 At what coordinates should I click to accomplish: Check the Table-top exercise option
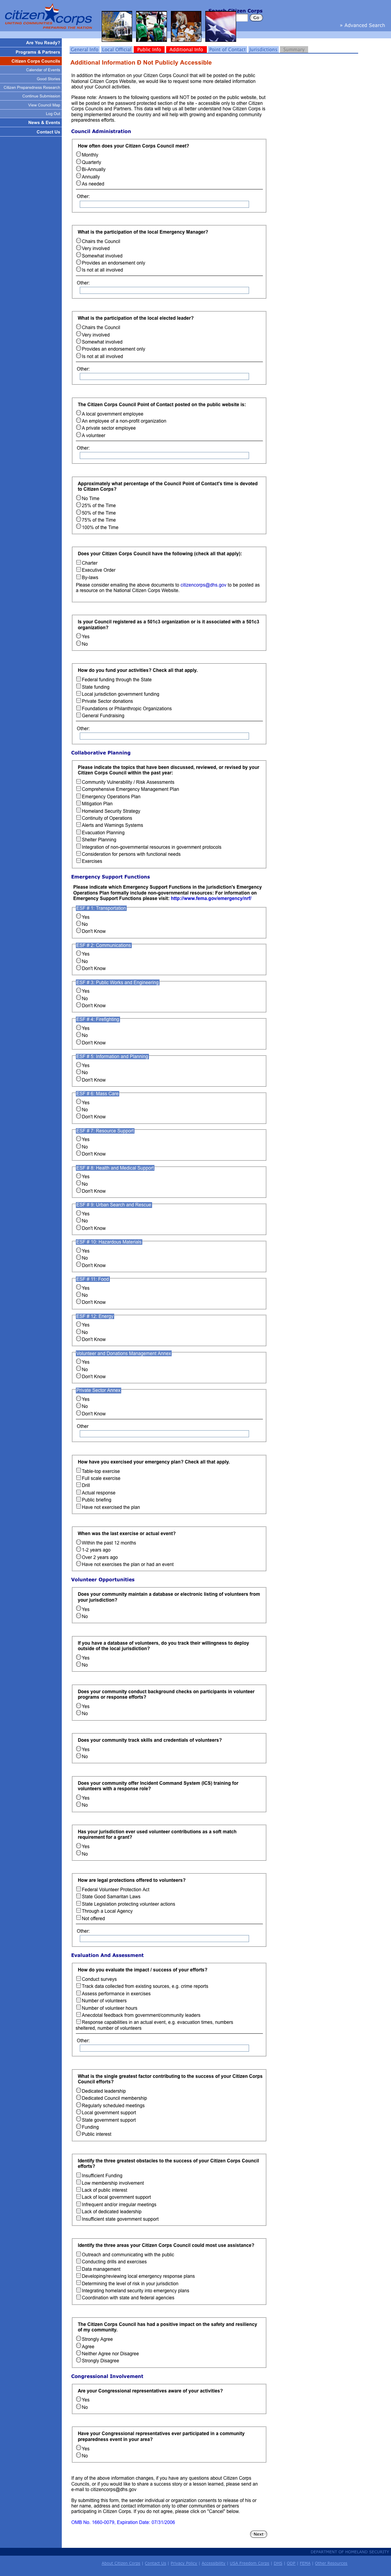[79, 1470]
